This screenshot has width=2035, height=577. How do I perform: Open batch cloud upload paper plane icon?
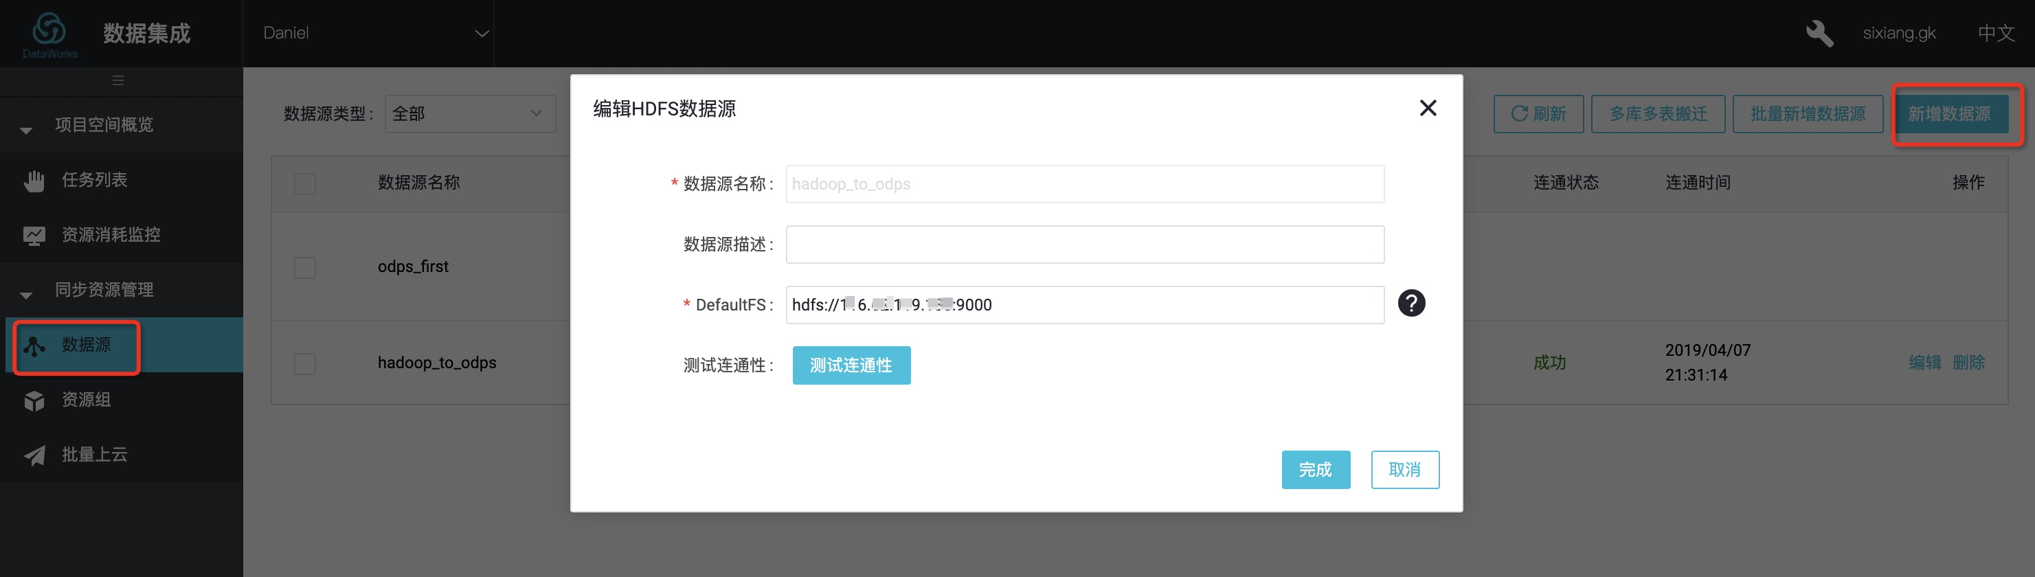pyautogui.click(x=34, y=455)
